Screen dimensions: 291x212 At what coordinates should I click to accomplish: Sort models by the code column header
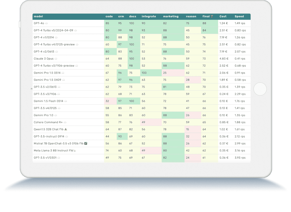tap(109, 16)
